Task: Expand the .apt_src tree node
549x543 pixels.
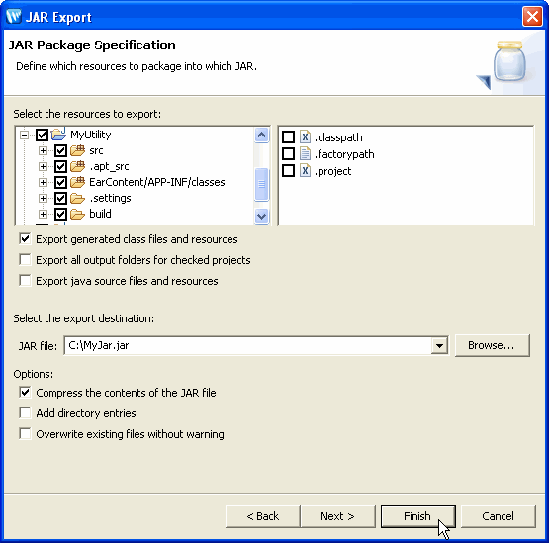Action: coord(43,166)
